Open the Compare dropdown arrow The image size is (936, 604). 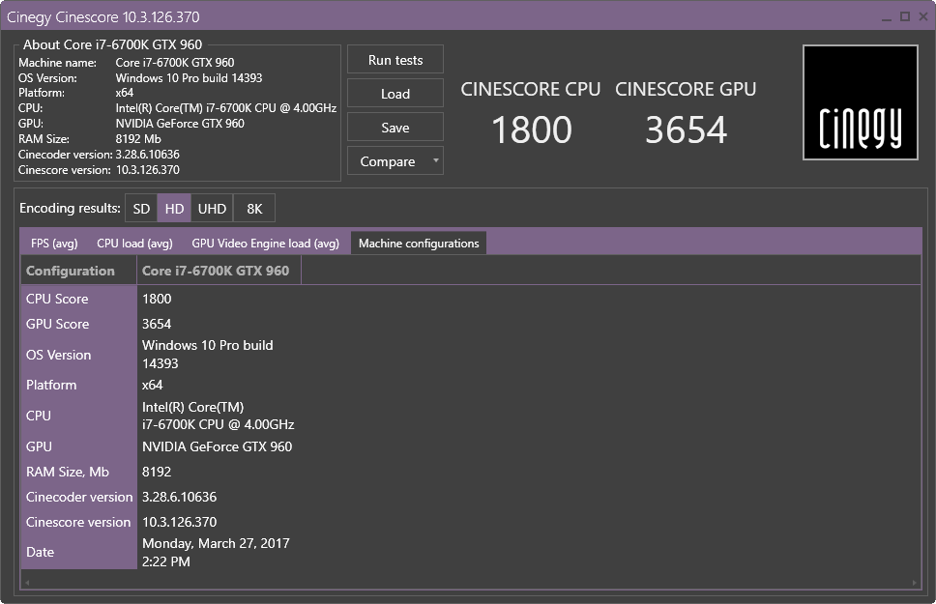436,160
